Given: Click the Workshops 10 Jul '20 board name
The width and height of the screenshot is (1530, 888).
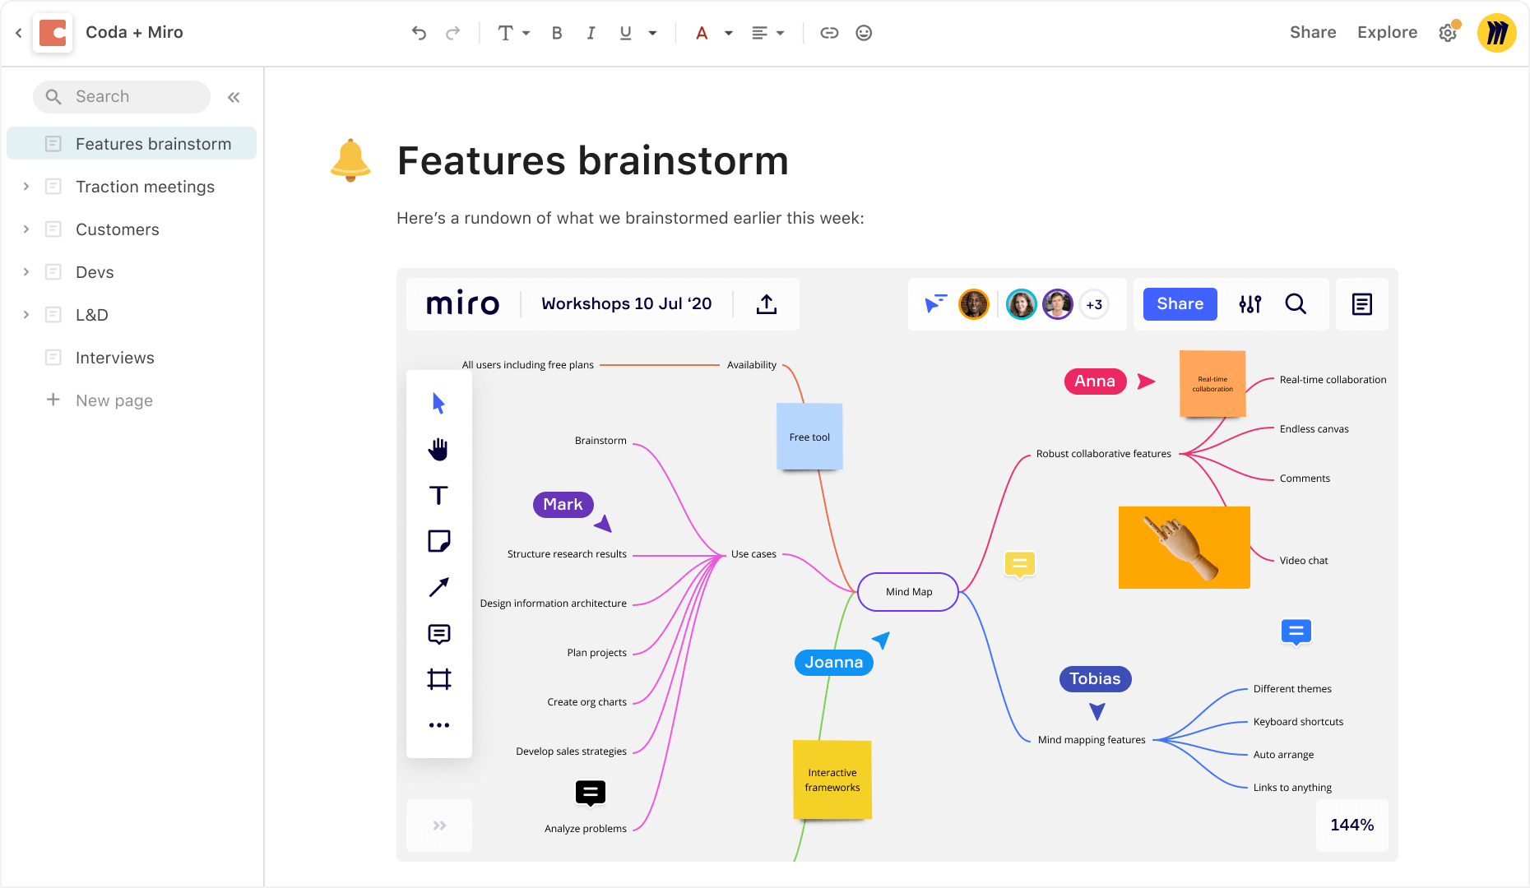Looking at the screenshot, I should [x=627, y=303].
